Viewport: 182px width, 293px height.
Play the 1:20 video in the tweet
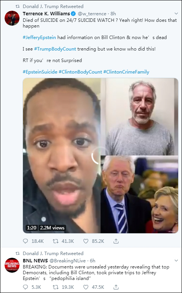[x=101, y=156]
